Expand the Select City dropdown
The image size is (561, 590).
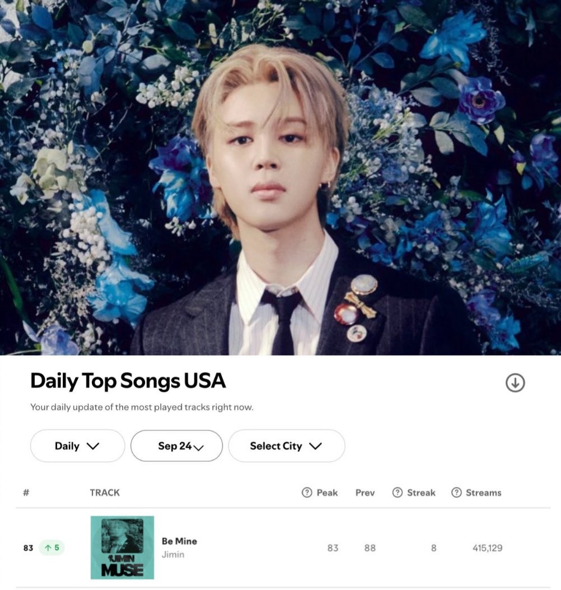point(287,446)
